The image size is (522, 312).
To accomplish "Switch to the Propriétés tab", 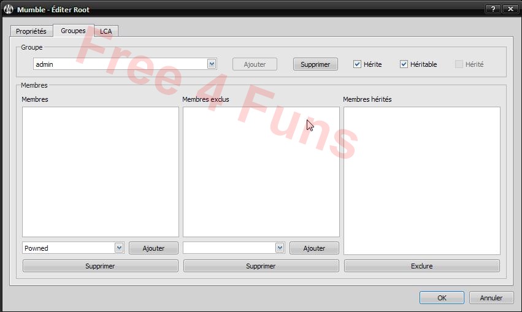I will 31,31.
